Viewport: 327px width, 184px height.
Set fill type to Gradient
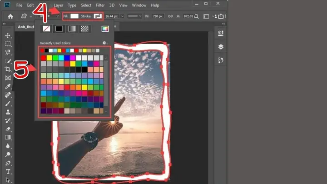click(72, 29)
